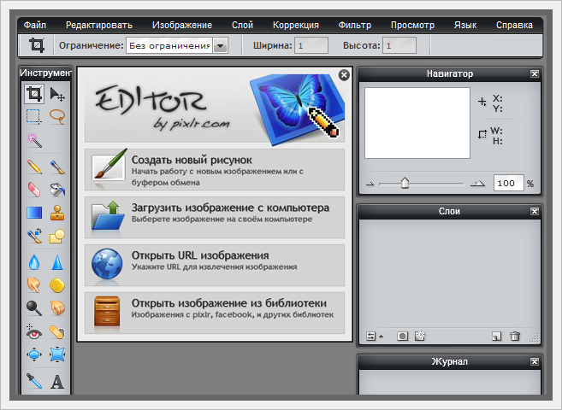Select the Clone Stamp tool
Screen dimensions: 562x410
coord(57,213)
